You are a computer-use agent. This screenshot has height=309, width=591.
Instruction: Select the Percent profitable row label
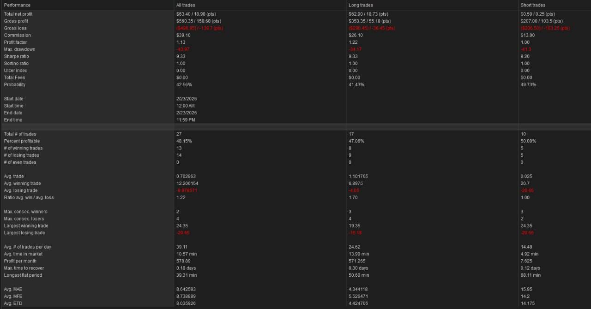[x=22, y=141]
